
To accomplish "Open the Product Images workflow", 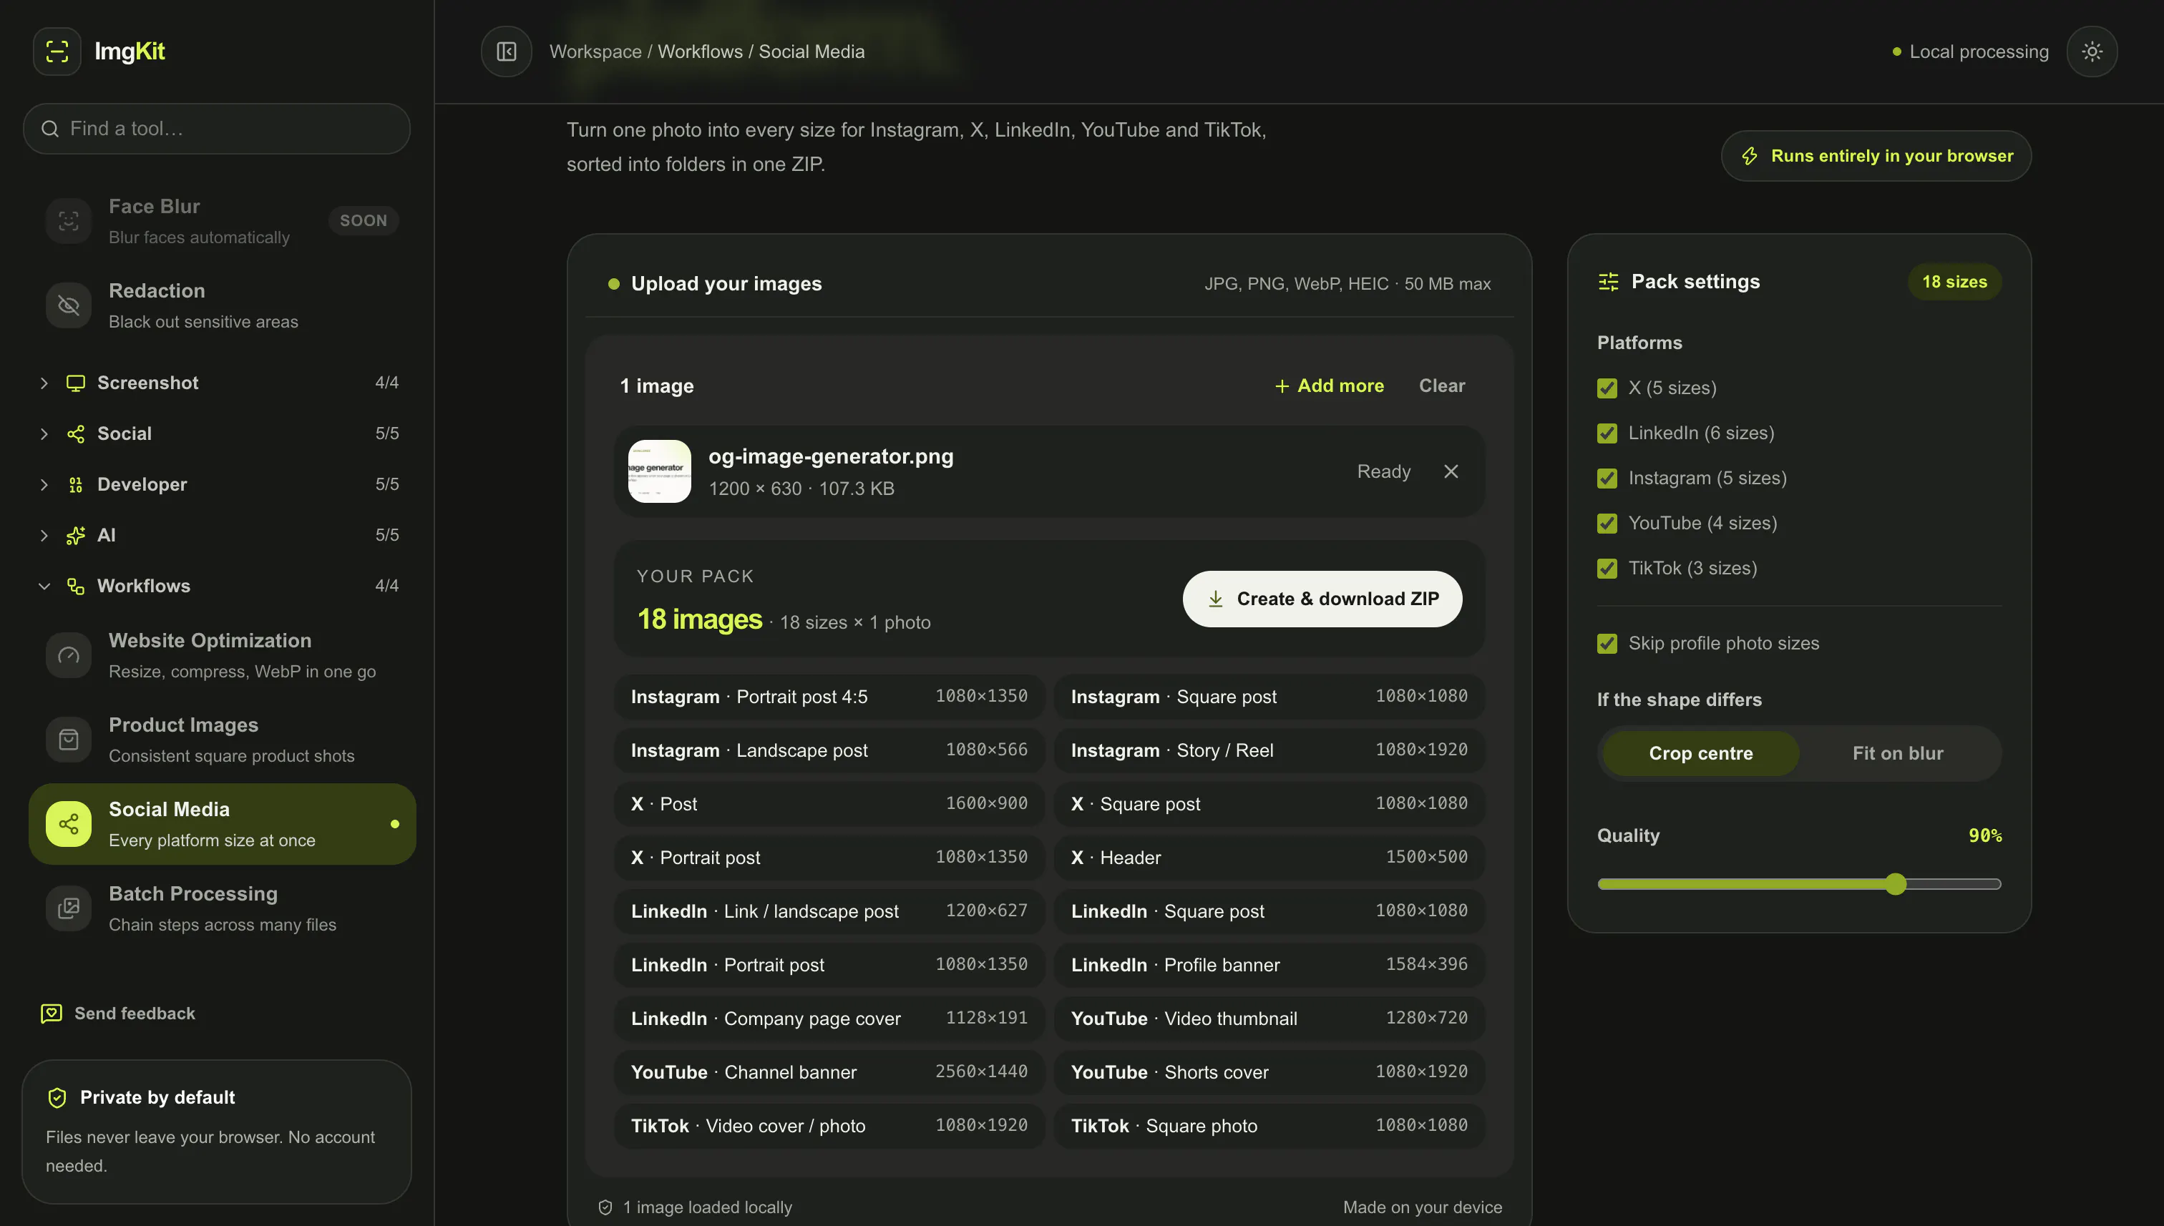I will tap(223, 740).
